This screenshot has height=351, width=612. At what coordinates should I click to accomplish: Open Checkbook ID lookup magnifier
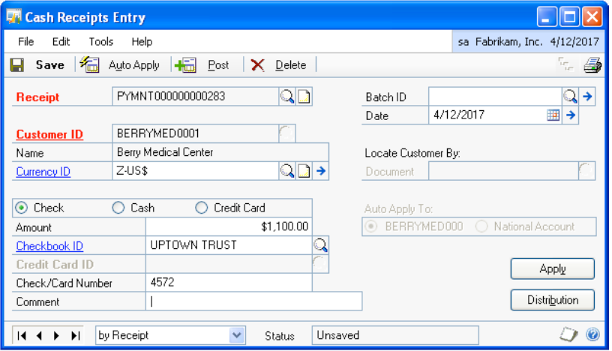point(320,245)
